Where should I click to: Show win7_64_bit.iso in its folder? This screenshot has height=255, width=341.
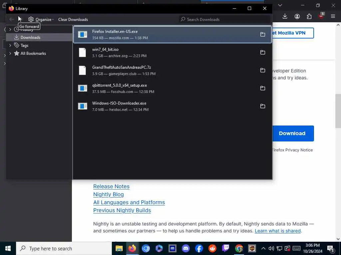(263, 52)
